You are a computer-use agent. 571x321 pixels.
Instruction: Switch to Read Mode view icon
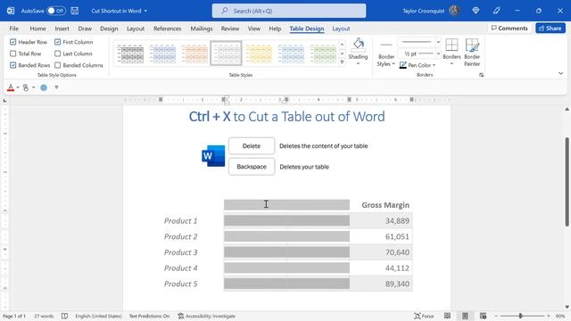tap(447, 316)
